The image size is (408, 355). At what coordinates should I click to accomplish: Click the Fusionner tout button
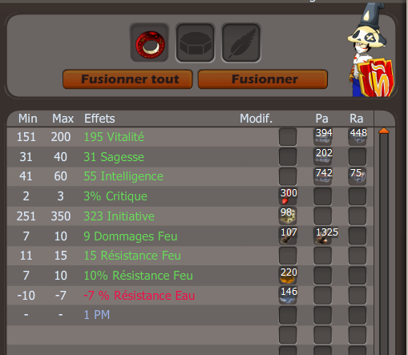tap(127, 79)
